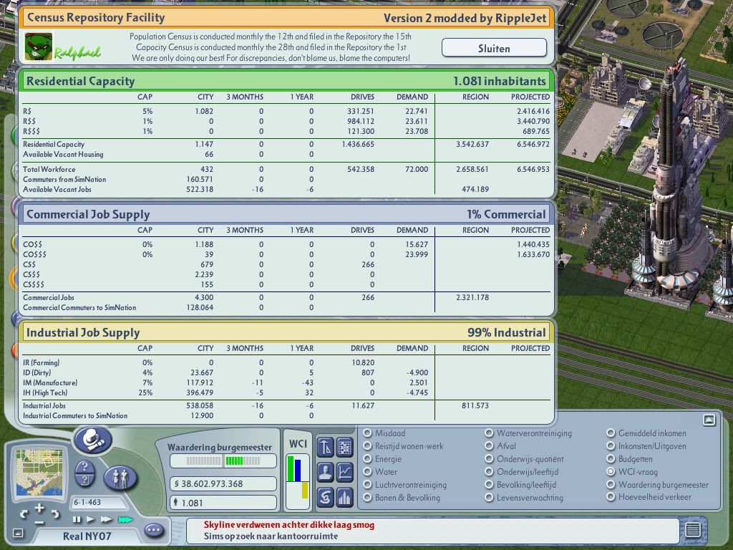
Task: Choose the Hoeveelheid verkeer graph option
Action: click(611, 497)
